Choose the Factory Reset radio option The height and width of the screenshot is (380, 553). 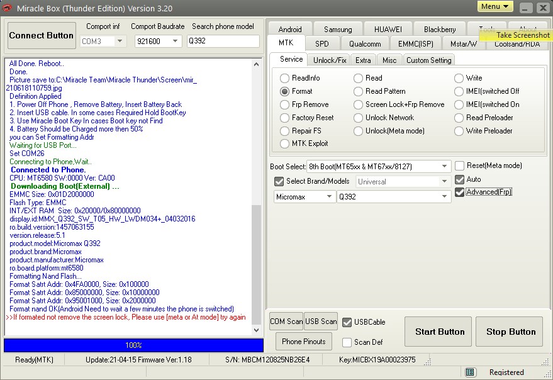284,118
